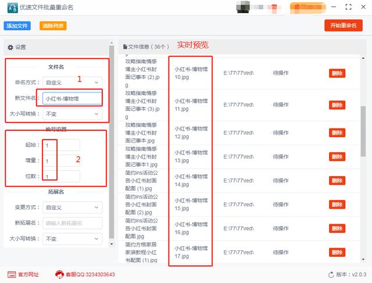Click the 位数 digits field
The width and height of the screenshot is (372, 283).
tap(61, 177)
